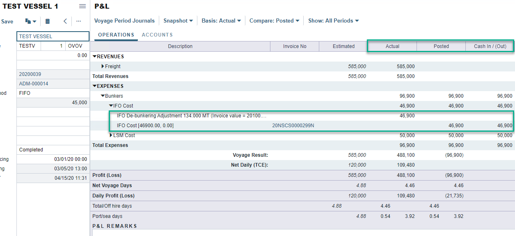Viewport: 515px width, 236px height.
Task: Open the more options ellipsis menu
Action: click(78, 21)
